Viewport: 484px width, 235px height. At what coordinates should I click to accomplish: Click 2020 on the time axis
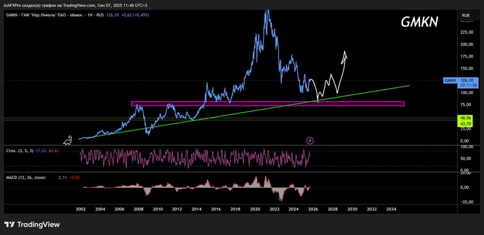255,209
